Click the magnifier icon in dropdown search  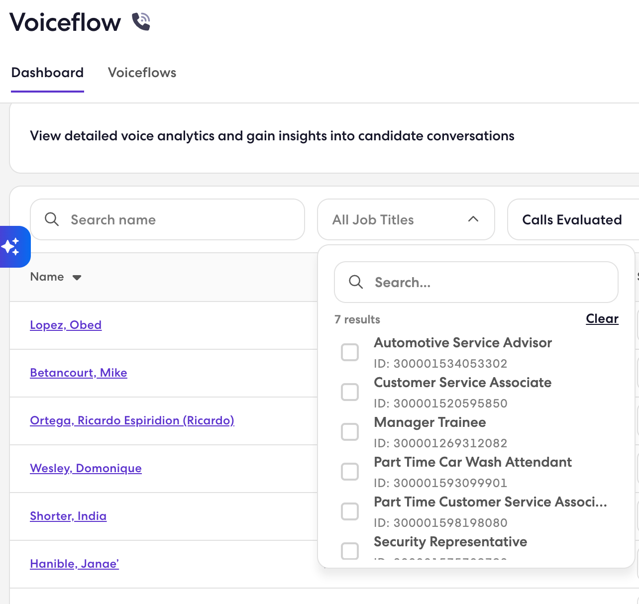pyautogui.click(x=356, y=282)
